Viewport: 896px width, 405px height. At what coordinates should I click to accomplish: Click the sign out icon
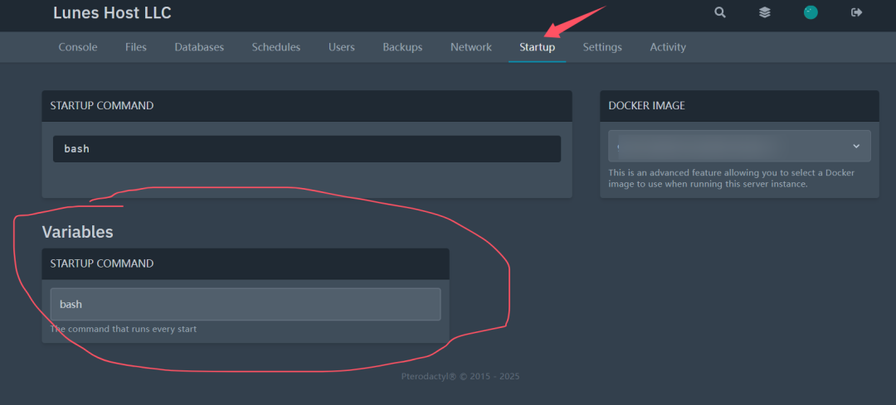[x=857, y=12]
